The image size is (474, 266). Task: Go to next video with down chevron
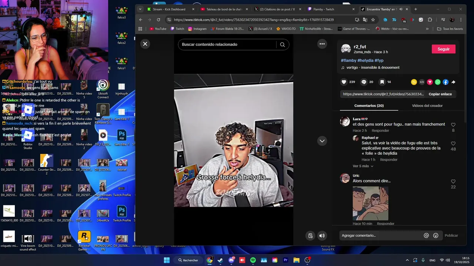(322, 141)
